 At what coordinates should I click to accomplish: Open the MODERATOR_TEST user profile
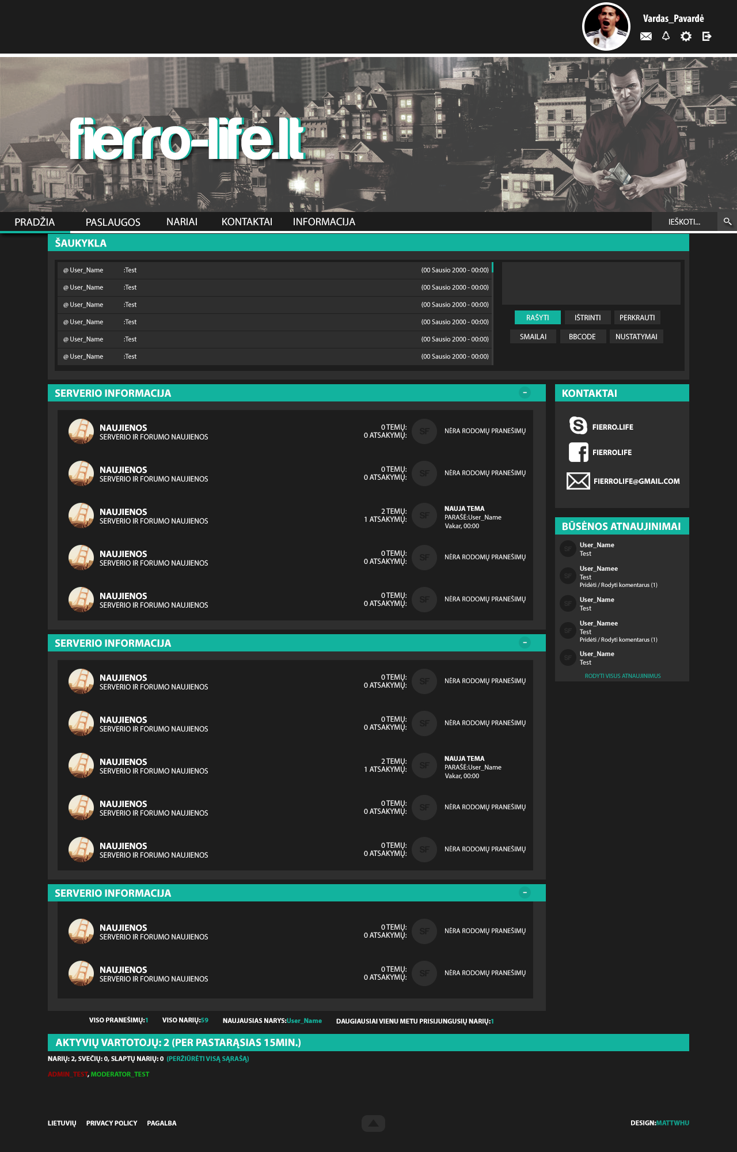point(120,1074)
